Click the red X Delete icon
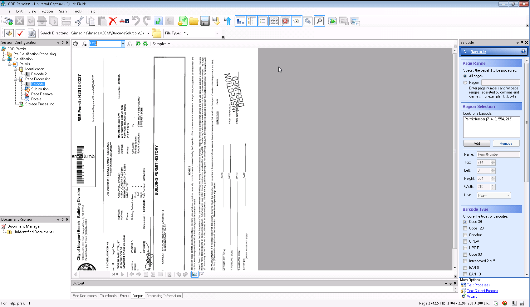Screen dimensions: 530x307 [x=113, y=21]
